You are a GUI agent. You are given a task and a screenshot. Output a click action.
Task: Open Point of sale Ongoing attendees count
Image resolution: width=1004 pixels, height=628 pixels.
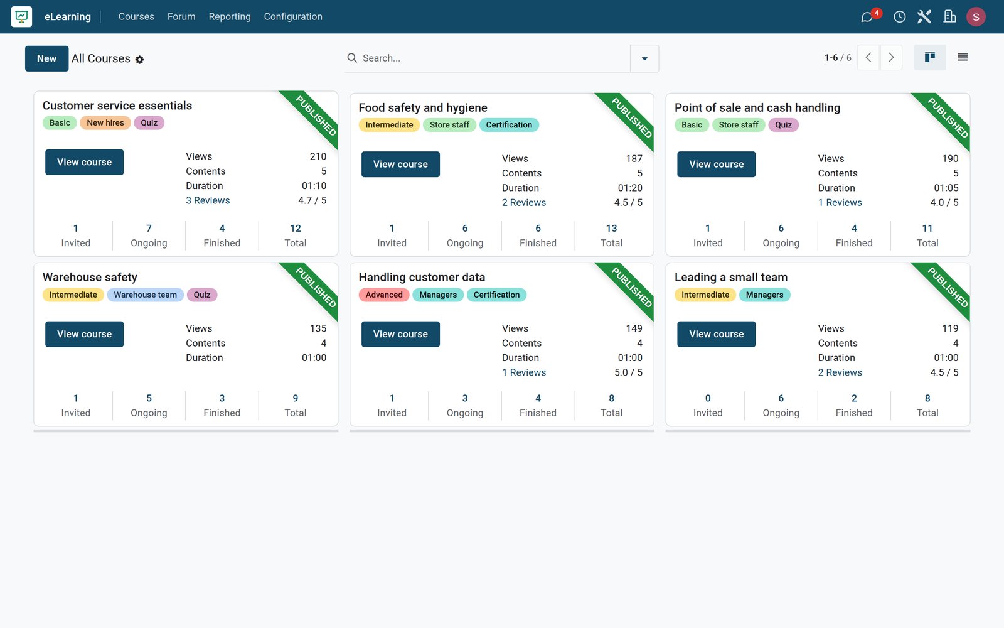(x=781, y=235)
